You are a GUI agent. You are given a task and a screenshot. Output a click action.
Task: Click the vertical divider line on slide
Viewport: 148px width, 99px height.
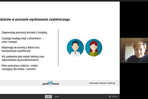point(58,48)
